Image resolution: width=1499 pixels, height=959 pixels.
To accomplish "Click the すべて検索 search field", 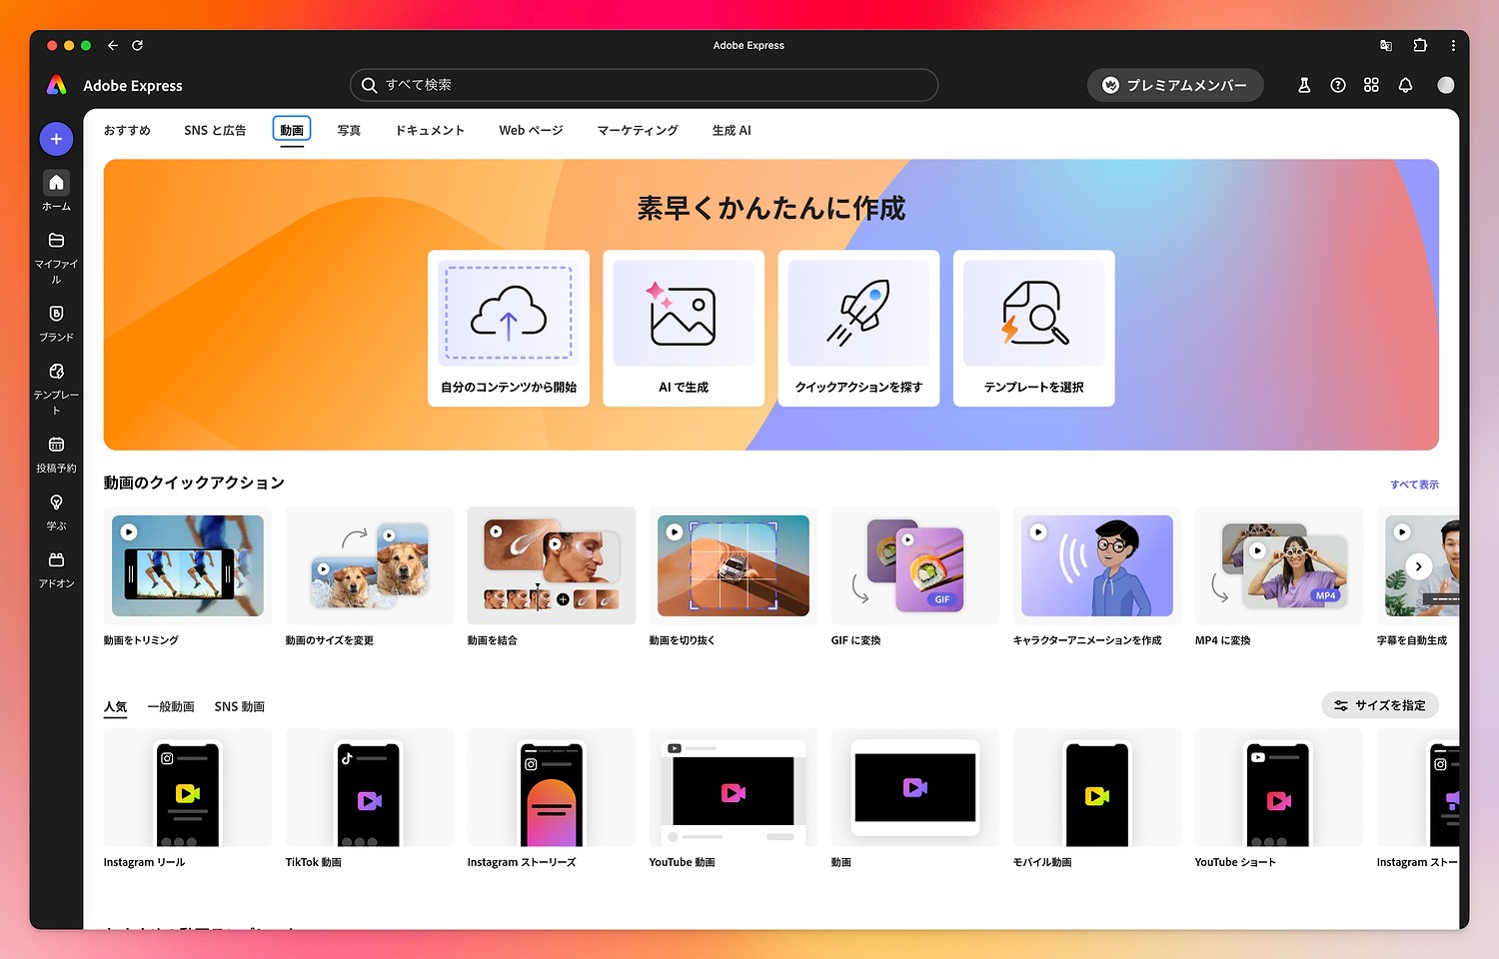I will pos(644,86).
